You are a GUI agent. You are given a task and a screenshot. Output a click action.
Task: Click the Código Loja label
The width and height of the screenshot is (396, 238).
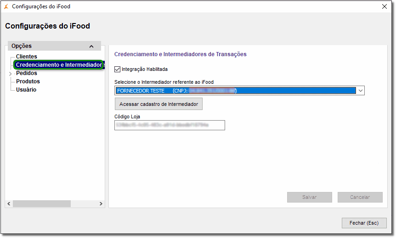[127, 116]
